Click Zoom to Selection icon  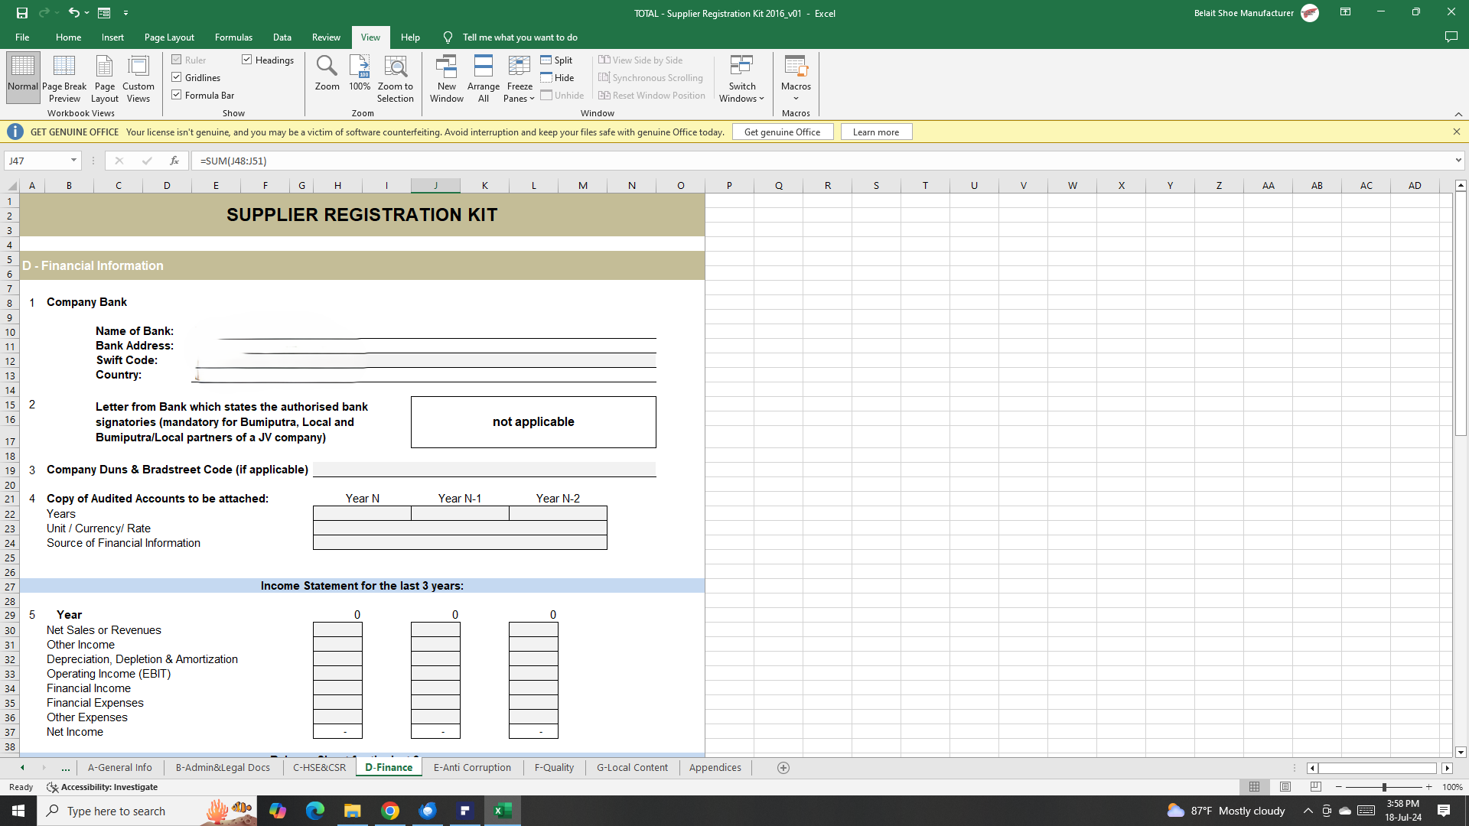pyautogui.click(x=395, y=67)
